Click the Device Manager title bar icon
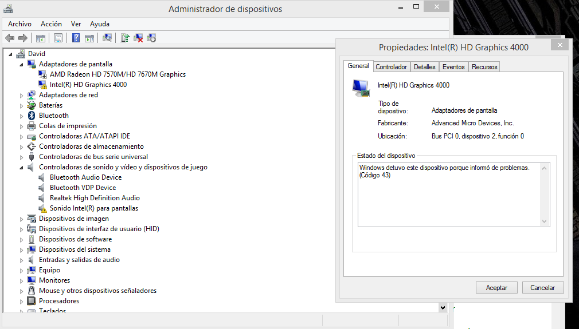The height and width of the screenshot is (329, 579). tap(8, 9)
